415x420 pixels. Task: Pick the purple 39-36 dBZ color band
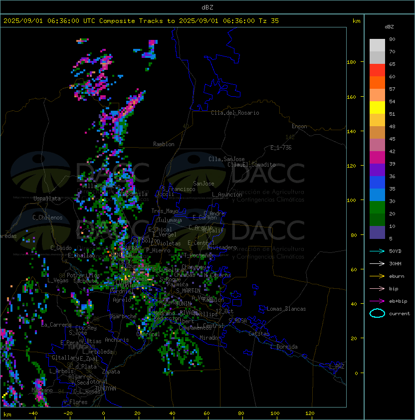tap(377, 170)
